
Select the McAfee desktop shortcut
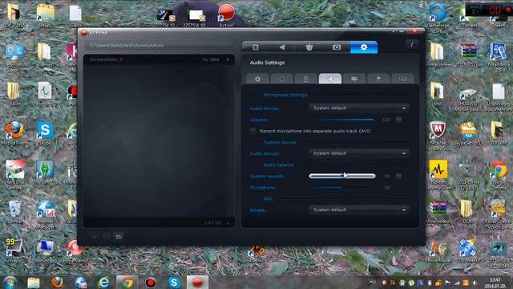tap(438, 136)
